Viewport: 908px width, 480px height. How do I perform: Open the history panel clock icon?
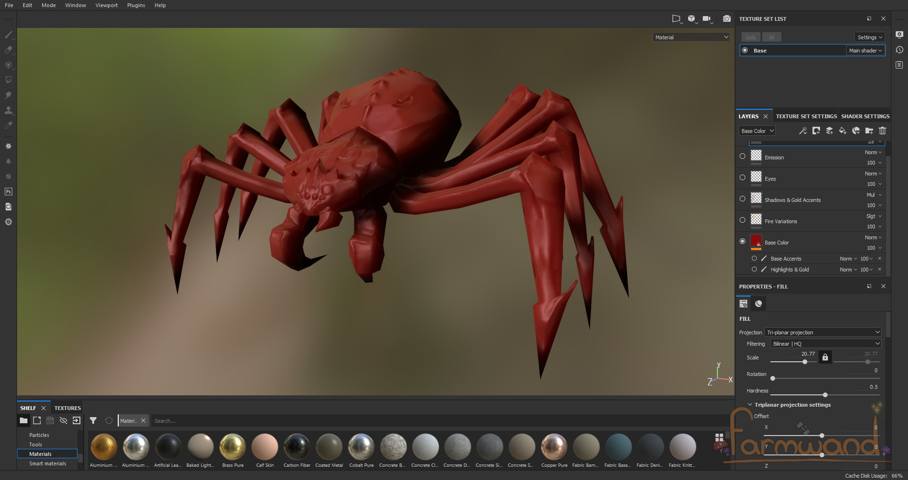point(899,50)
